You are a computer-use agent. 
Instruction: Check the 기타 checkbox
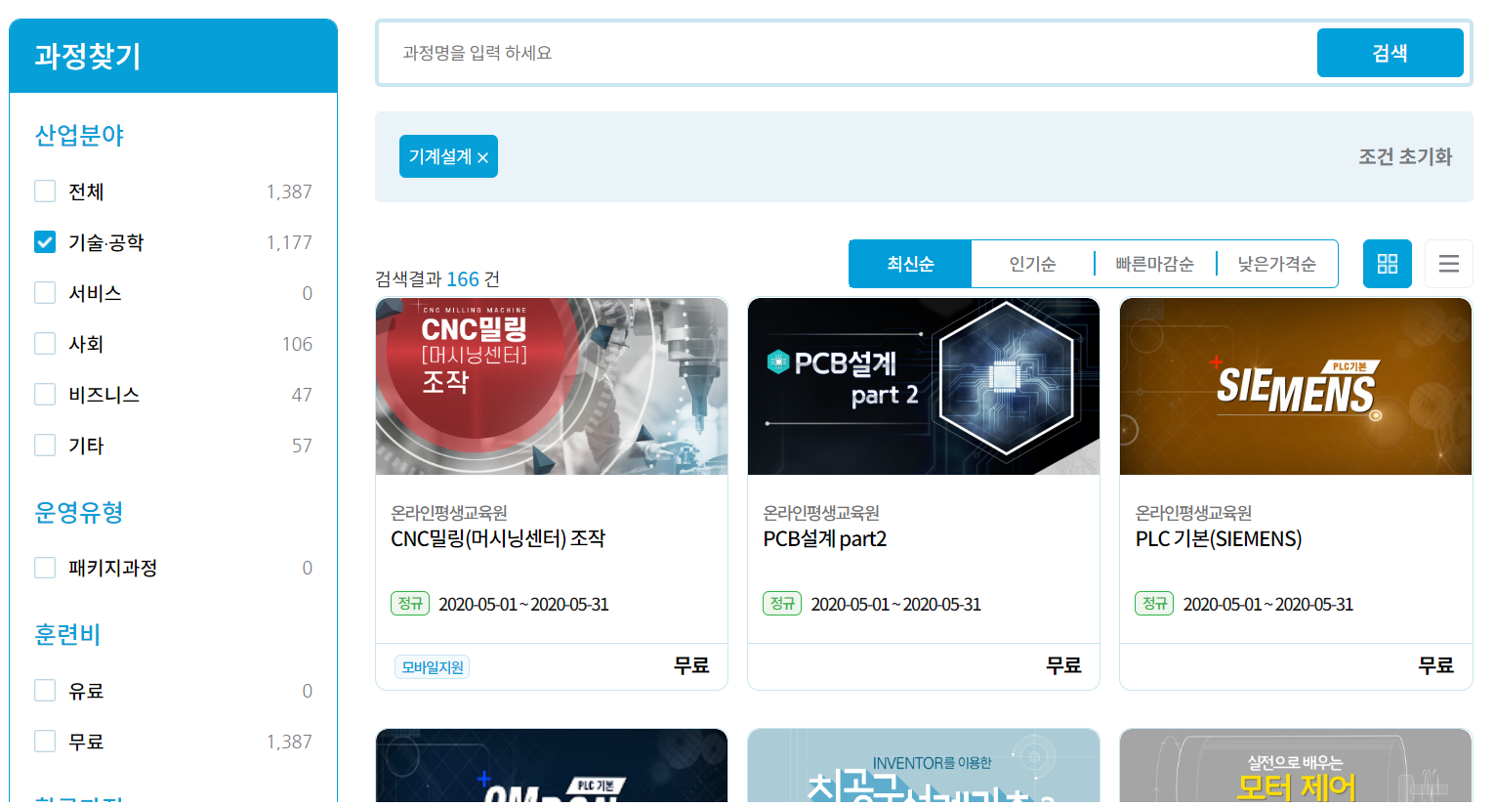pyautogui.click(x=45, y=445)
